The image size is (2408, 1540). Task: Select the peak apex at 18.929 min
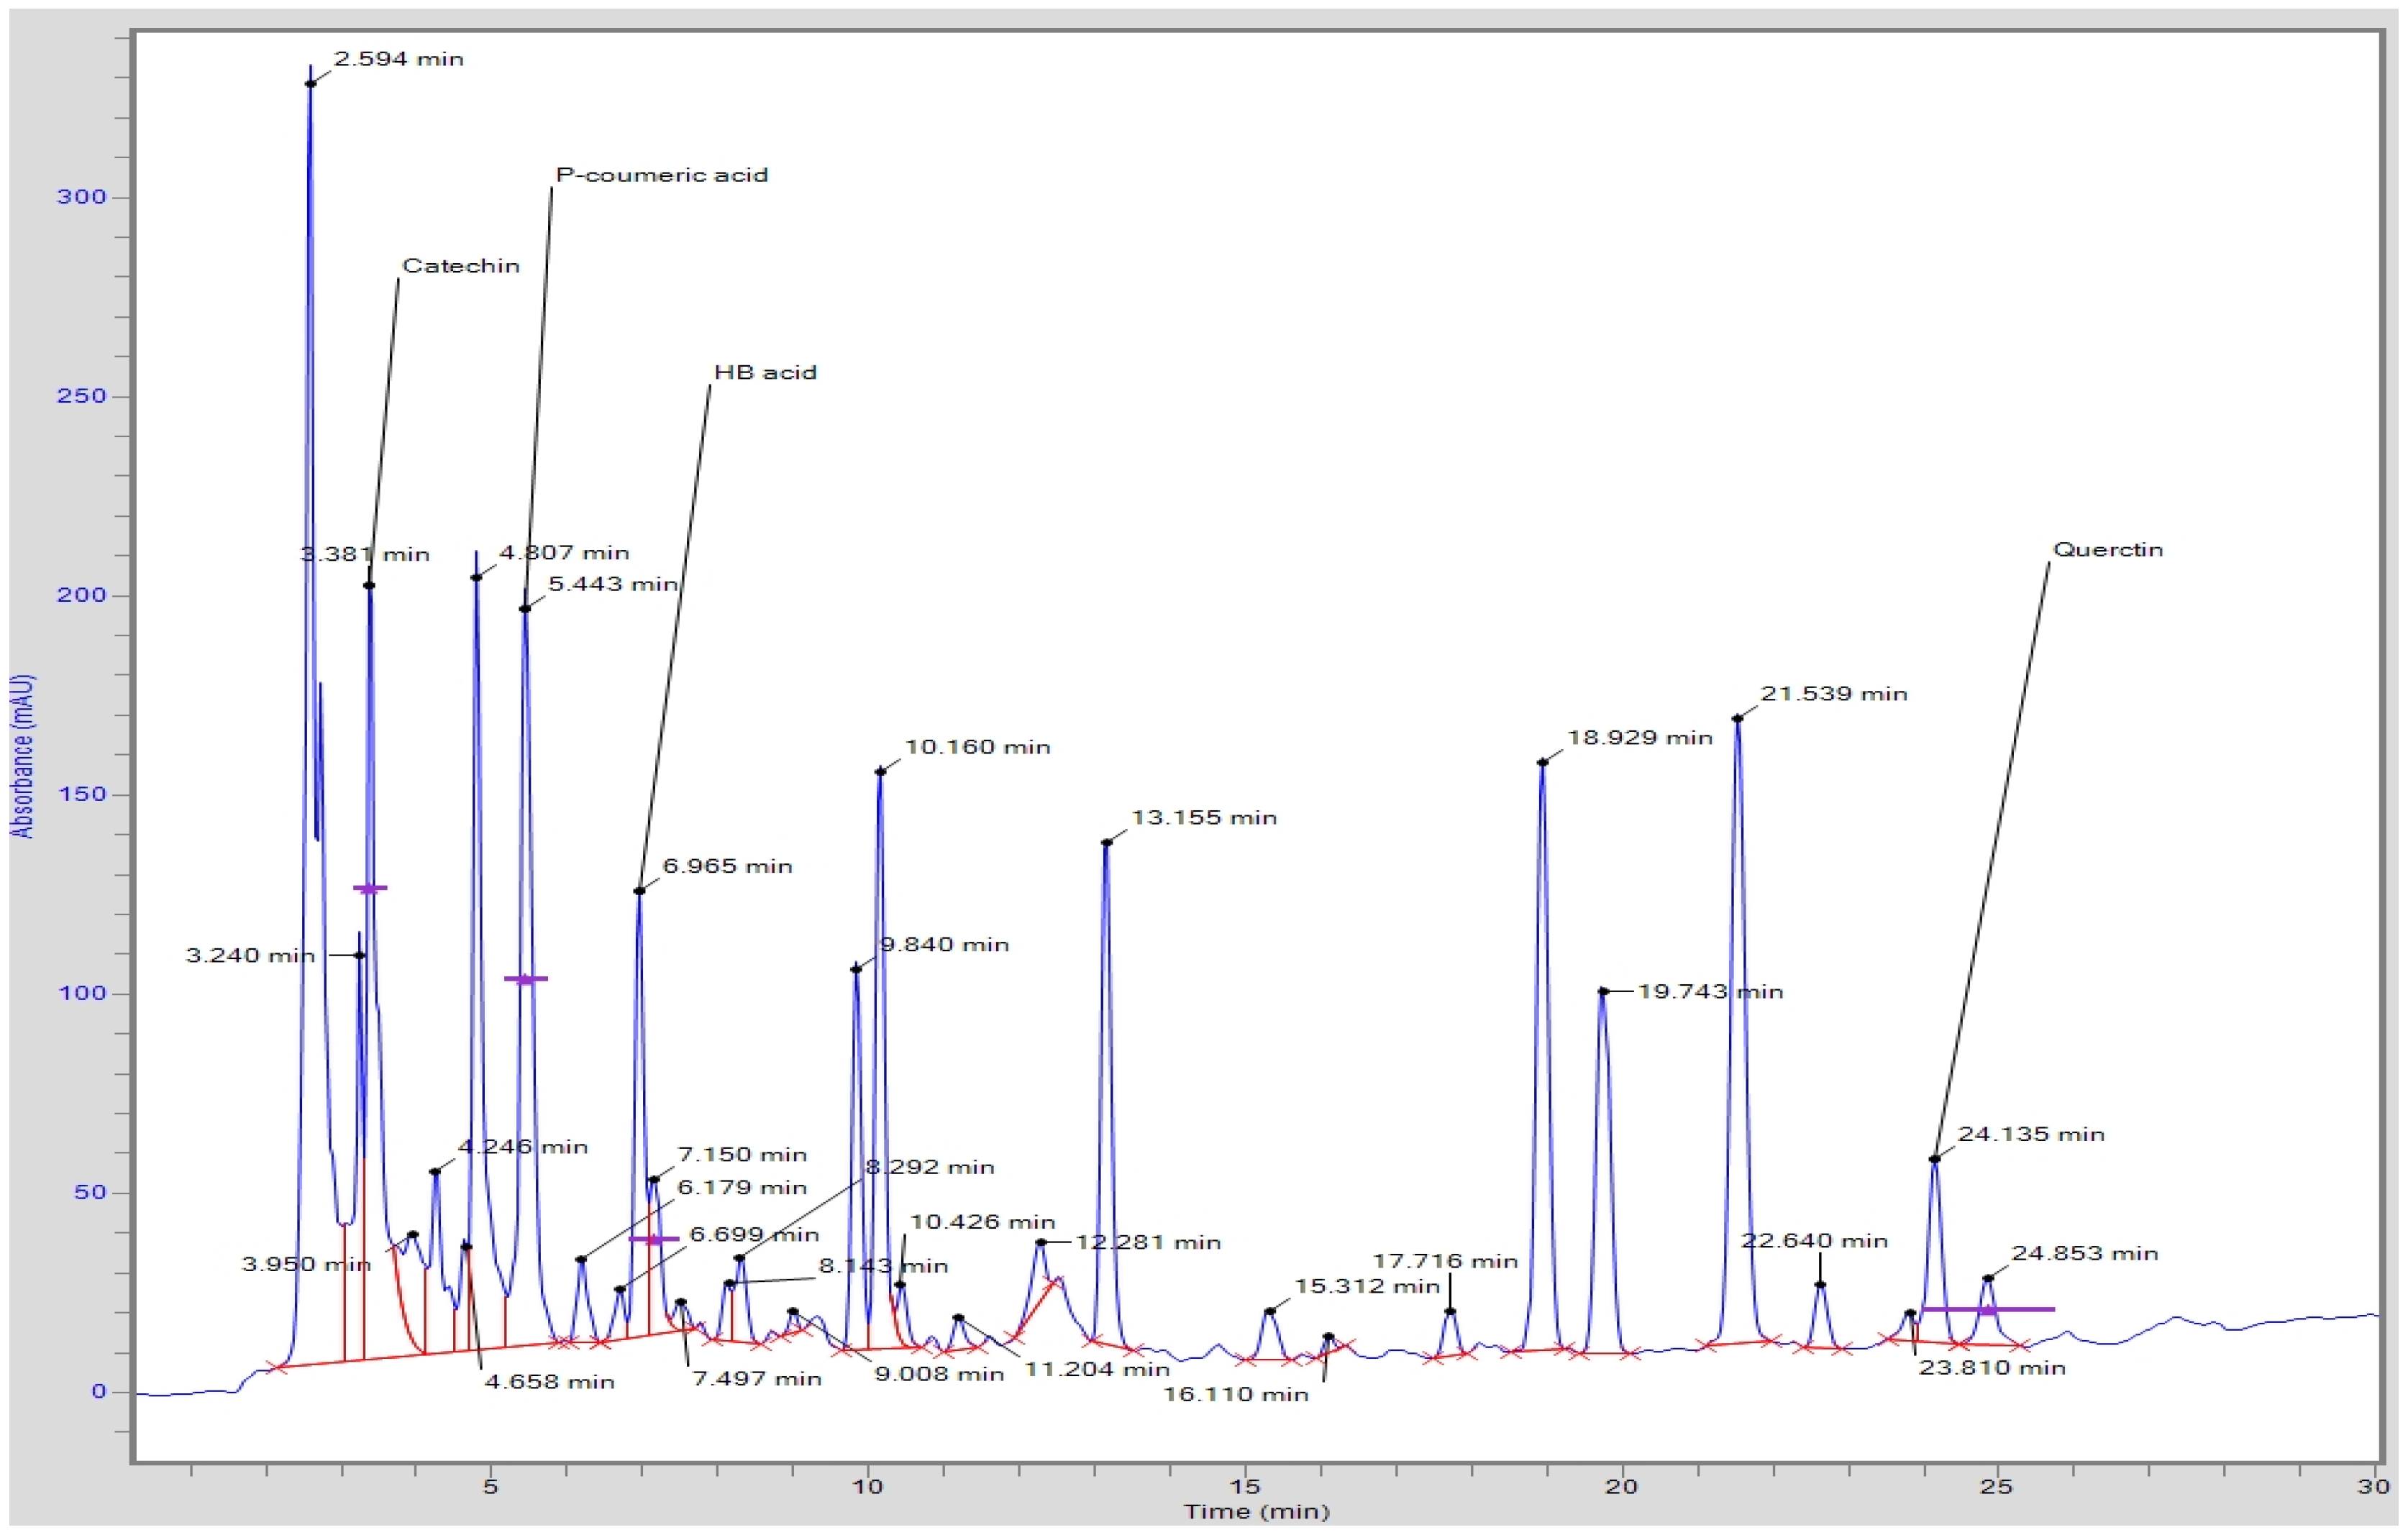click(1541, 763)
